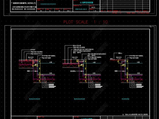Screen dimensions: 159x119
Task: Select the cyan drawing title in the top title block
Action: coord(86,3)
